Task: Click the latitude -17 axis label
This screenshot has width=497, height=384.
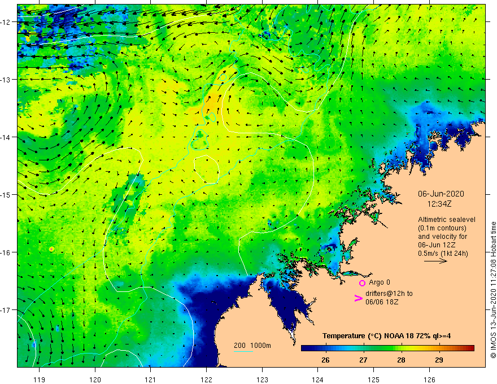Action: coord(6,310)
